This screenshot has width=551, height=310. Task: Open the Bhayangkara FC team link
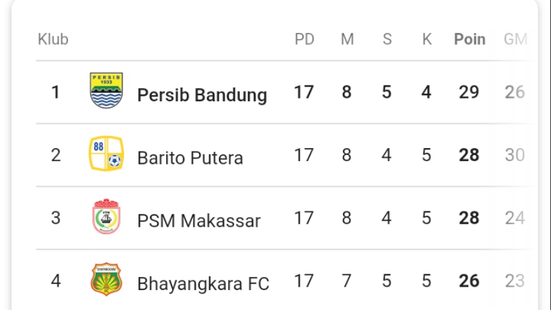tap(203, 283)
